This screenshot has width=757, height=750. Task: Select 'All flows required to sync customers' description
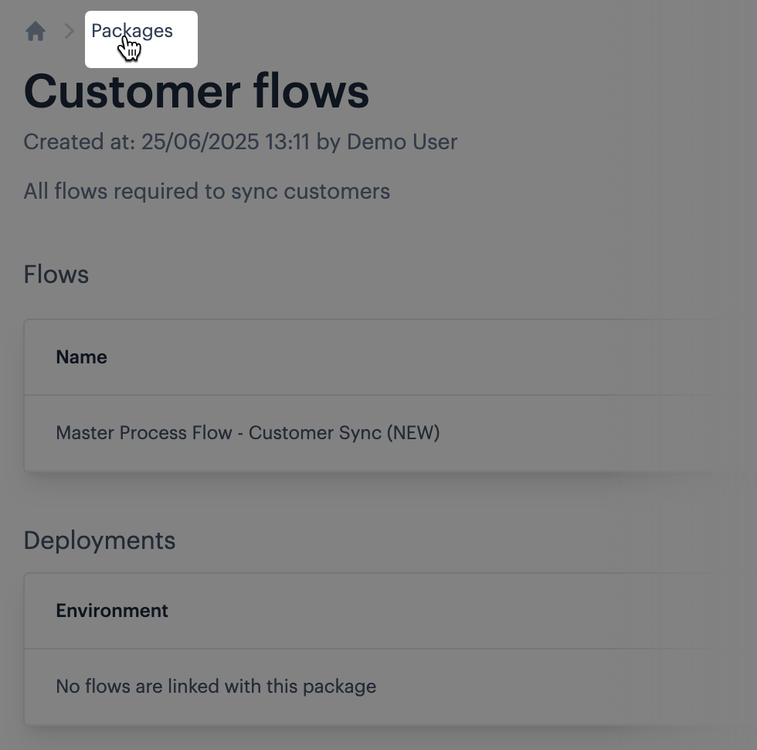[207, 192]
